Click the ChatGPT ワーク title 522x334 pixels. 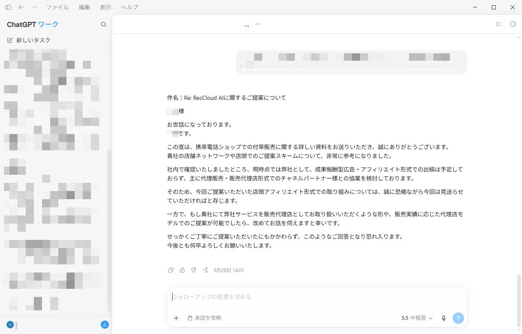[x=33, y=24]
